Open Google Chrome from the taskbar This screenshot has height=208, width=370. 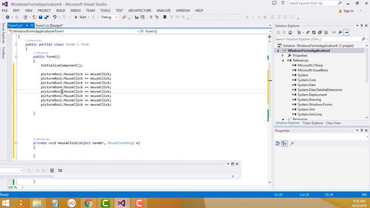coord(88,203)
